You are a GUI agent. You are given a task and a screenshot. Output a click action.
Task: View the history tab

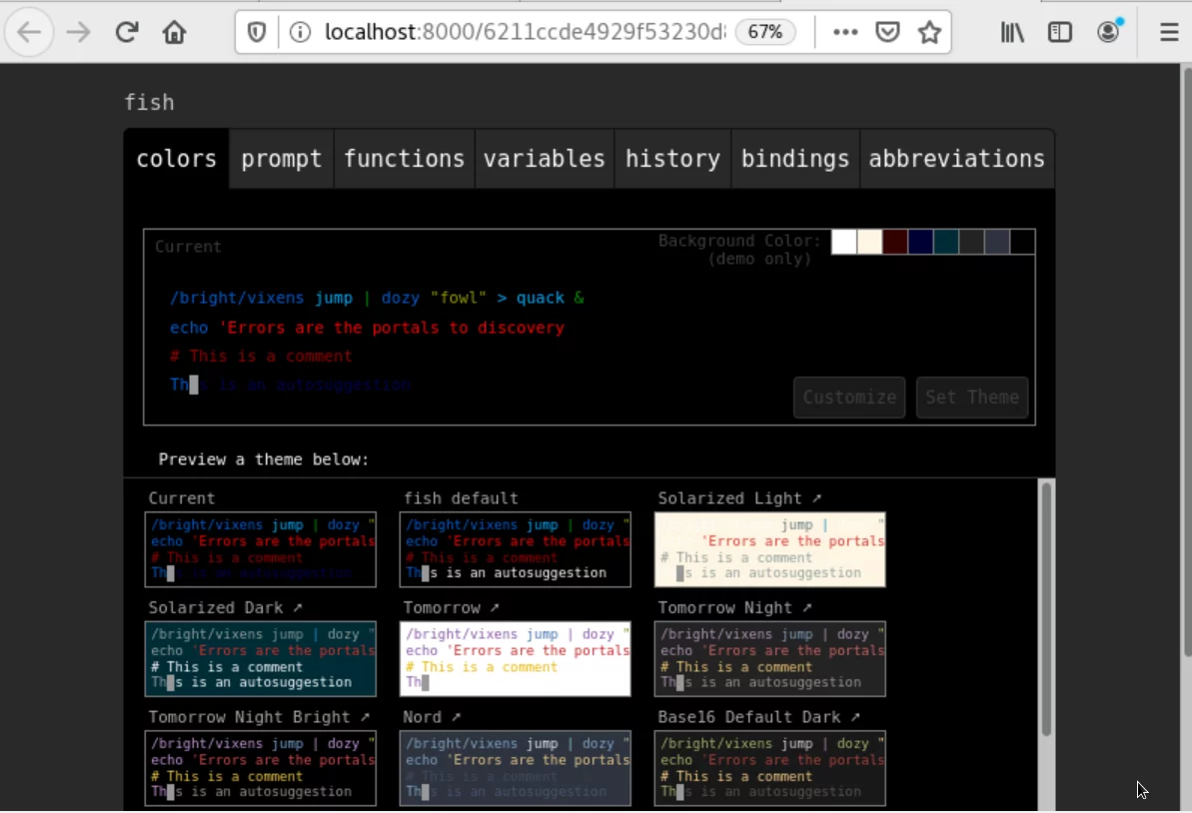672,159
